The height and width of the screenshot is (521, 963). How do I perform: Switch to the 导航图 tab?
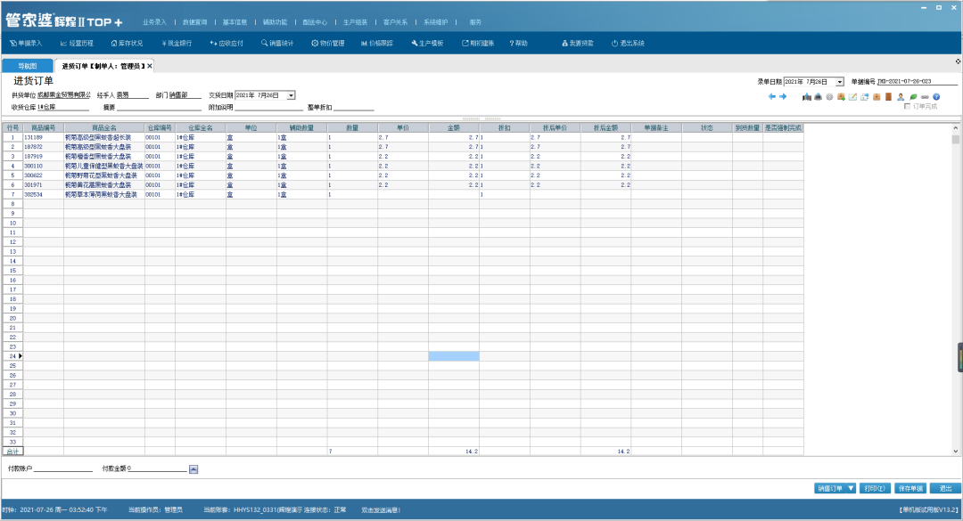[x=27, y=66]
